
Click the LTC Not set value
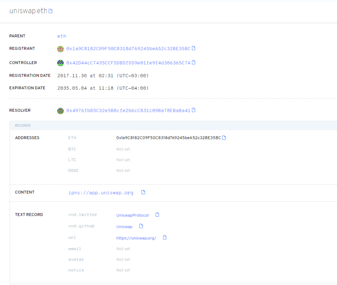[x=123, y=160]
